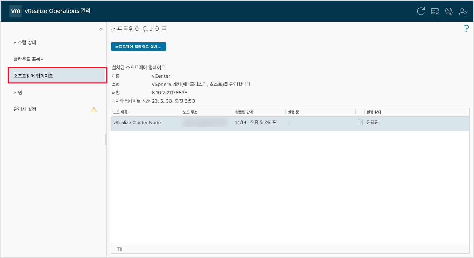This screenshot has width=474, height=258.
Task: Sort by 완료된 단계 column header
Action: pos(259,112)
